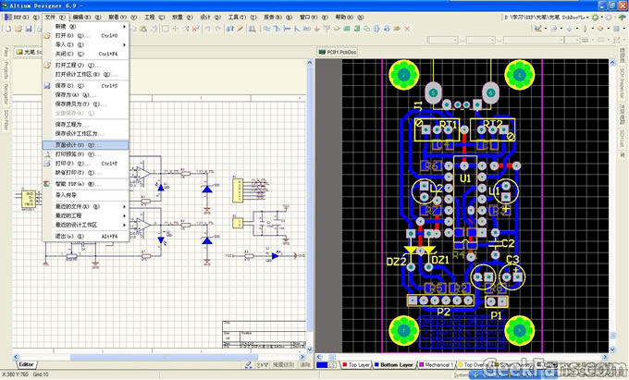Click the Print Preview icon in menu
The image size is (629, 380).
[x=47, y=153]
